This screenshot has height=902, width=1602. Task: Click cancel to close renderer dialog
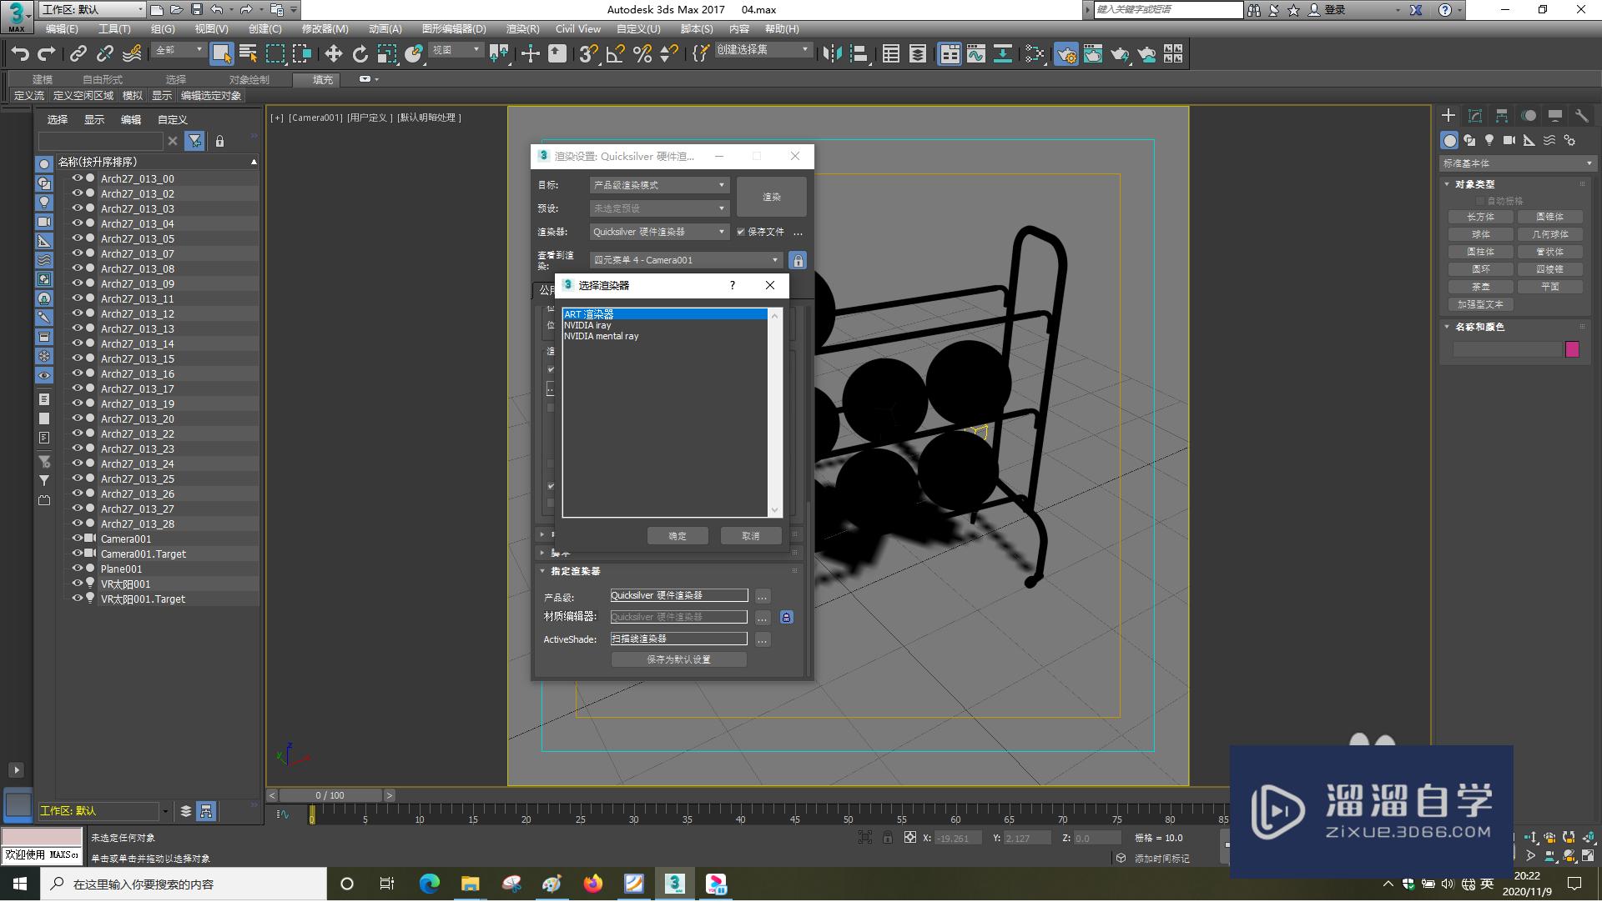point(750,535)
